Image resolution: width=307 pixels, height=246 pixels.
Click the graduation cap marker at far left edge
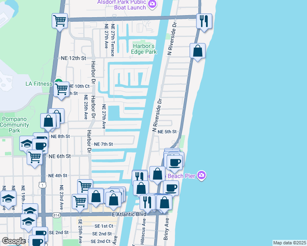coord(7,199)
